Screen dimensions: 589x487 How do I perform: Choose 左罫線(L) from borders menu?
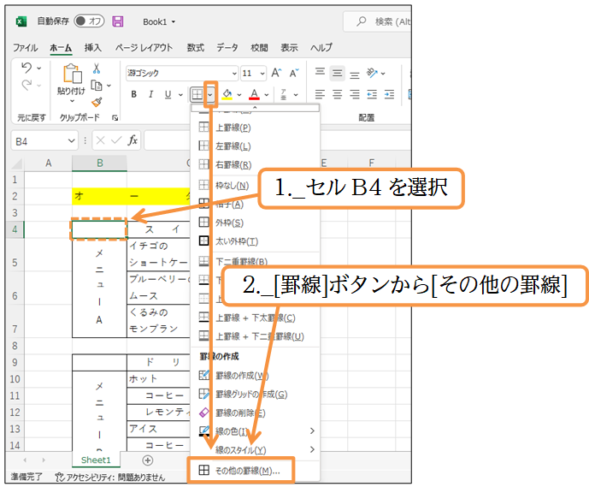255,146
